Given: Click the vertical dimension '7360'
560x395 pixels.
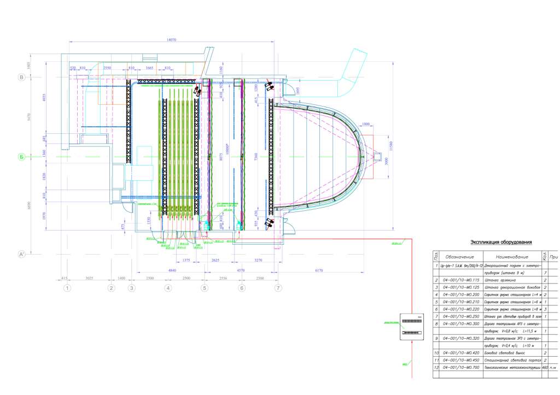Looking at the screenshot, I should 256,157.
